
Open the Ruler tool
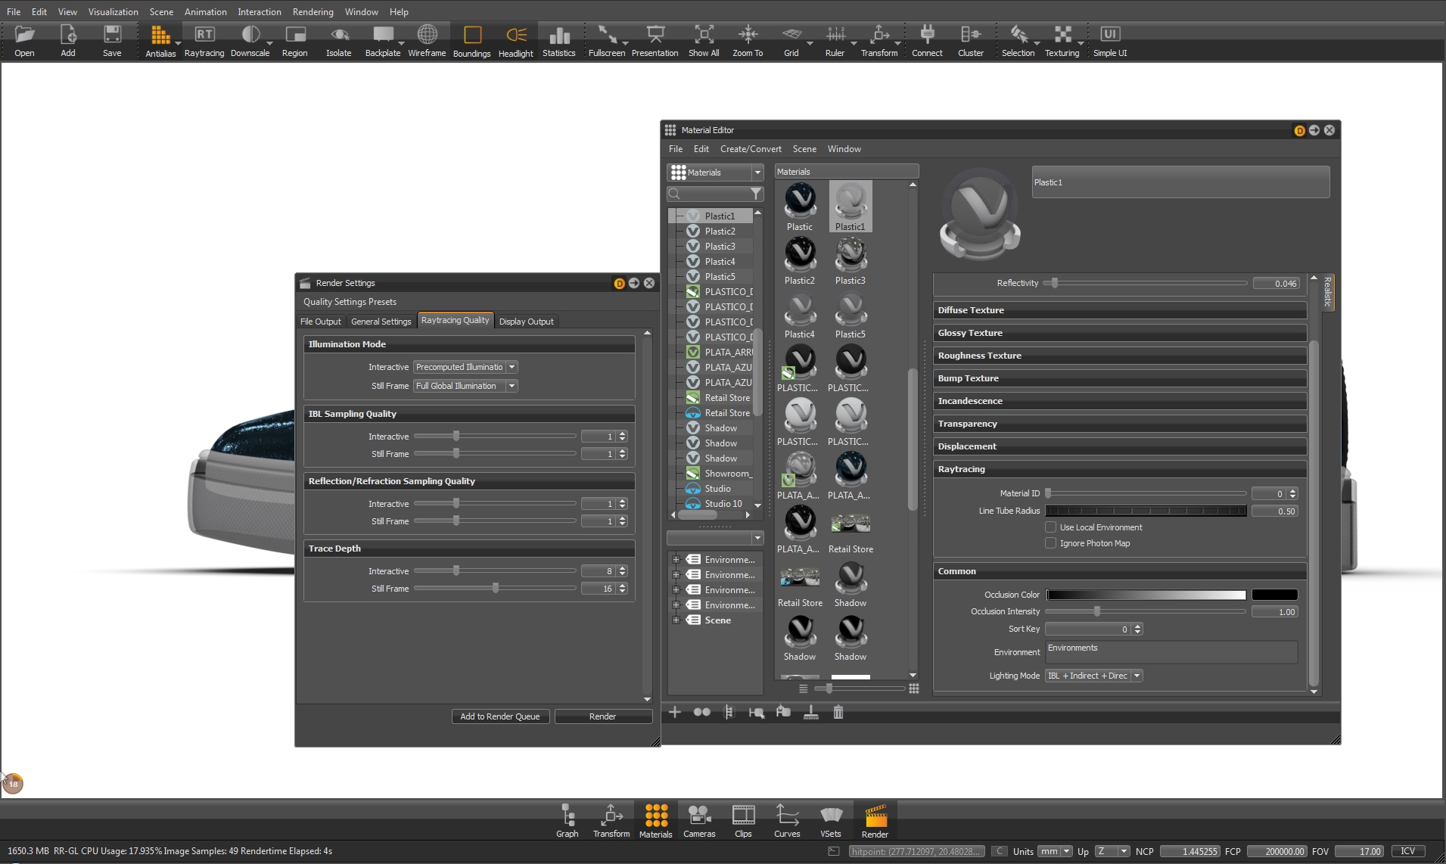(835, 40)
